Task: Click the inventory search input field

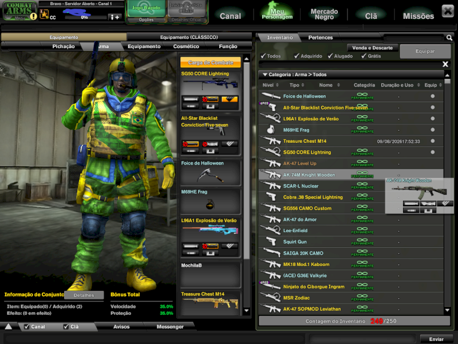Action: point(413,37)
